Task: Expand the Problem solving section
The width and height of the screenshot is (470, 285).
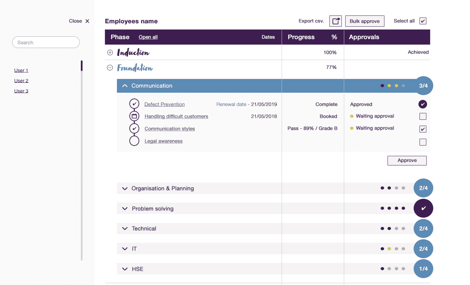Action: click(125, 209)
